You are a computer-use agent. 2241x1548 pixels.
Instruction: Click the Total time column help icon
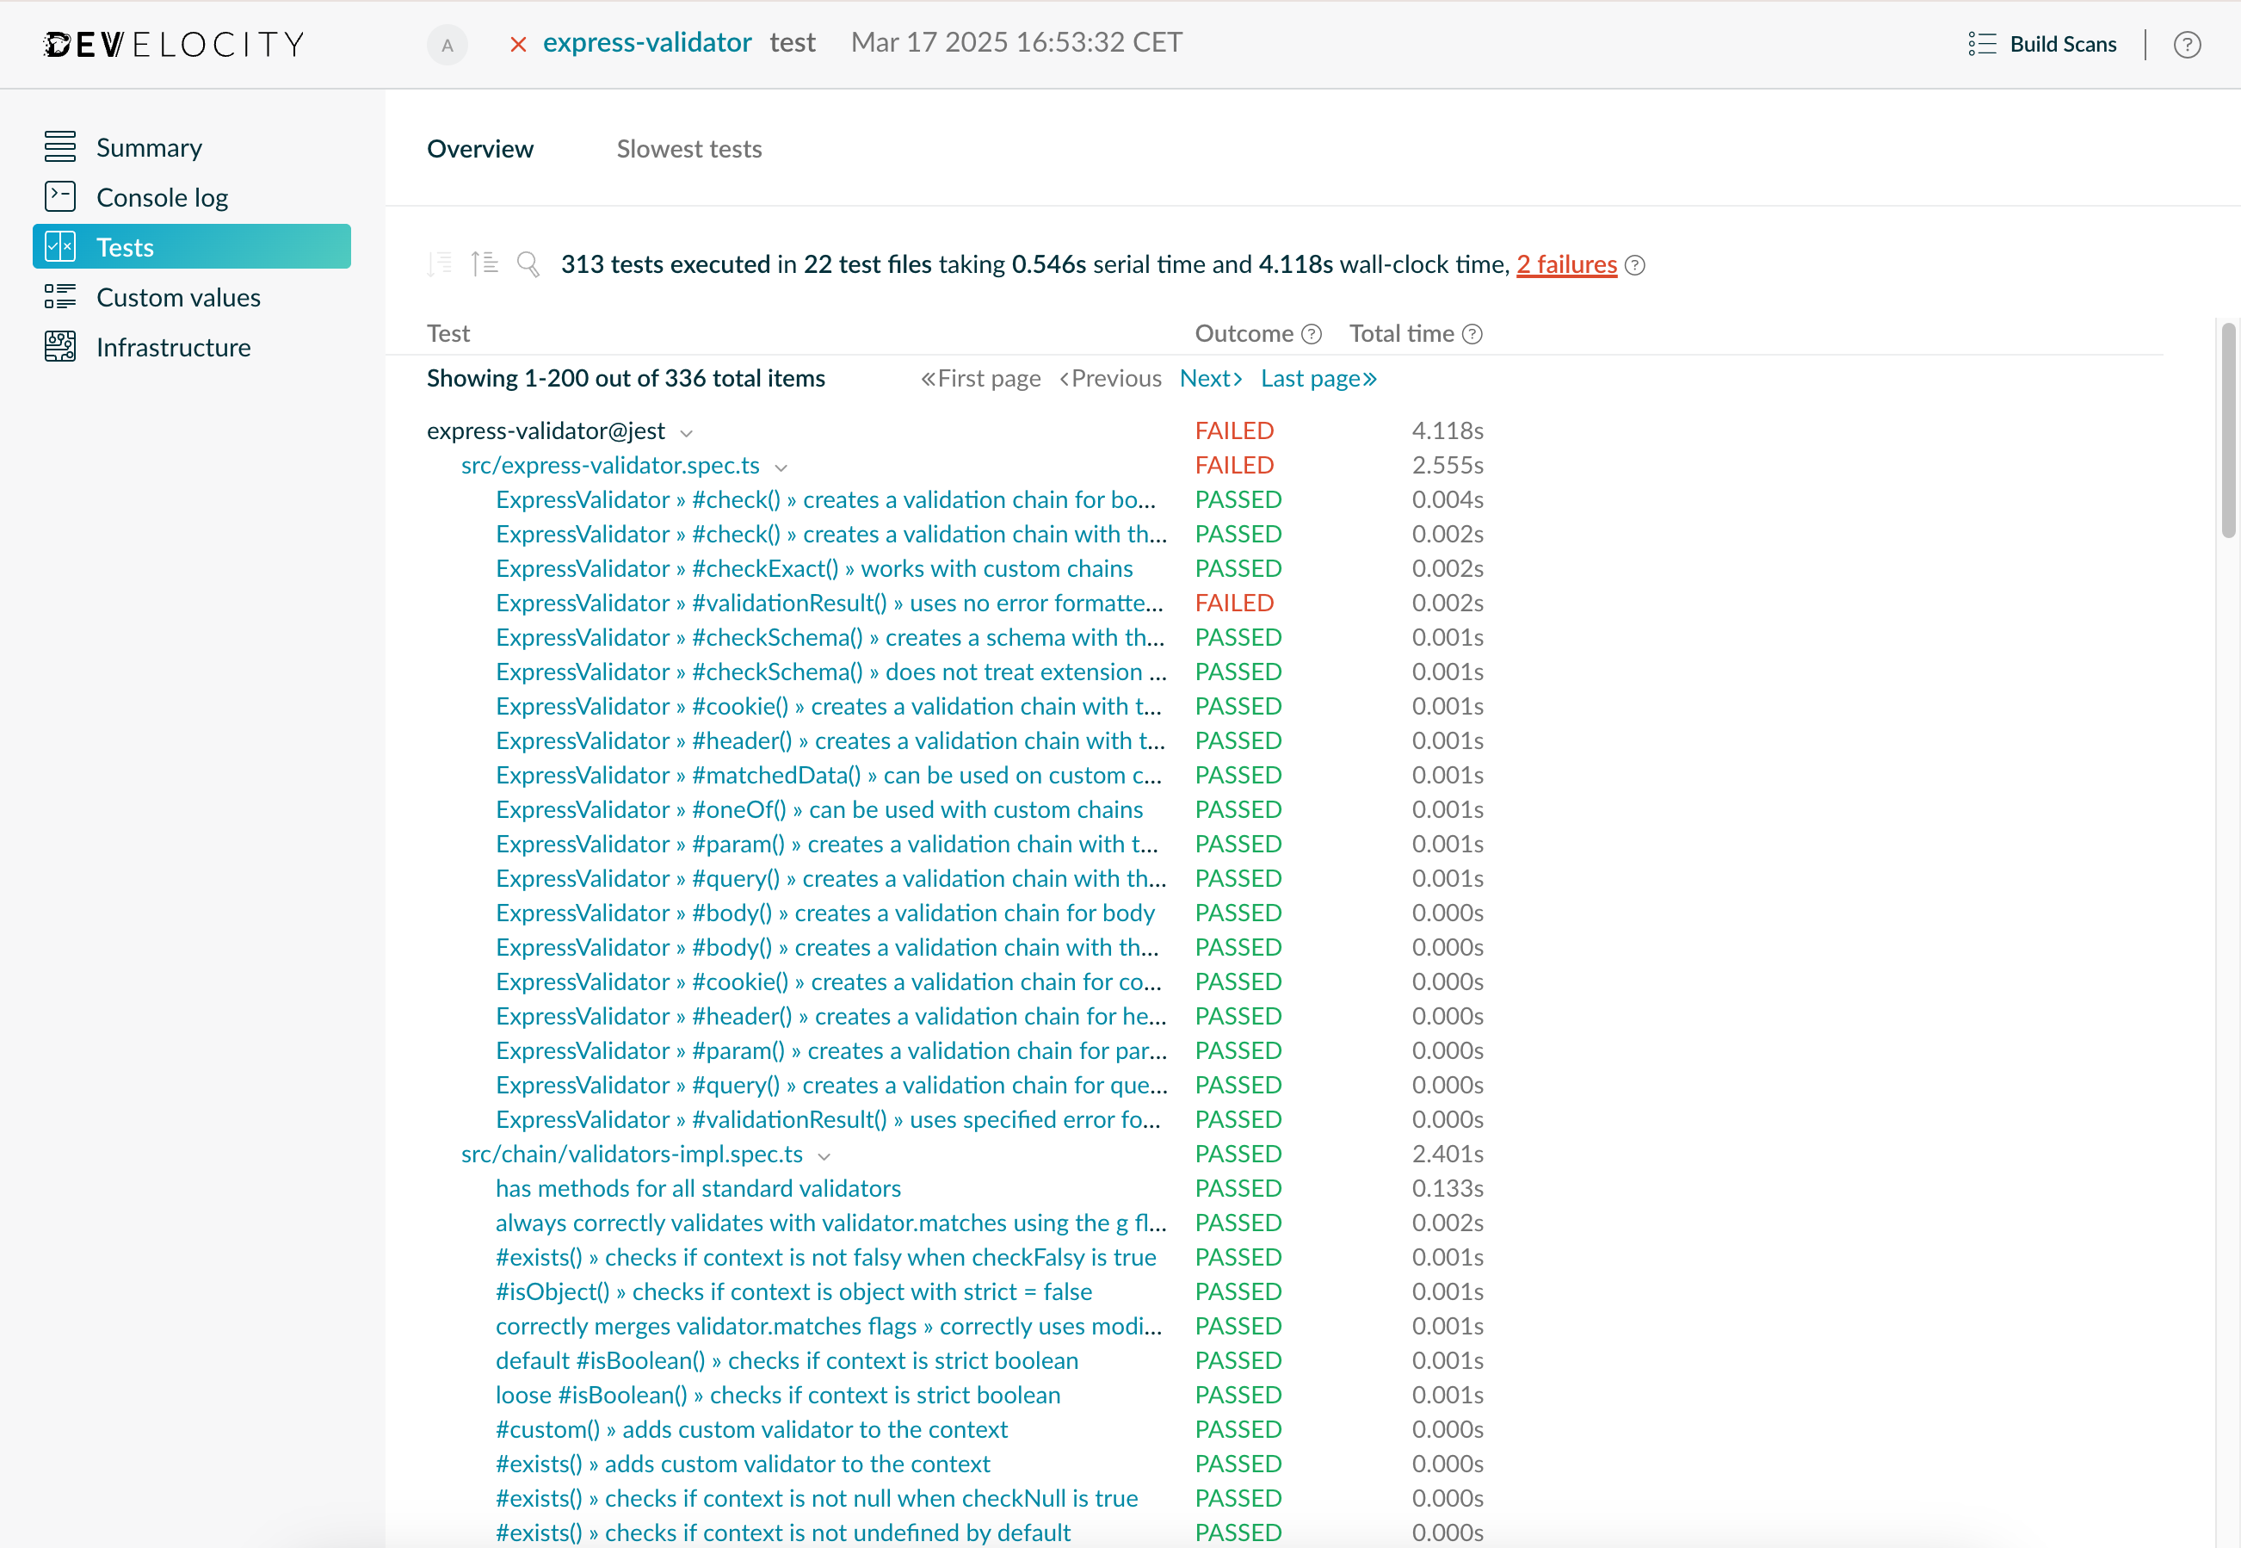(1472, 335)
